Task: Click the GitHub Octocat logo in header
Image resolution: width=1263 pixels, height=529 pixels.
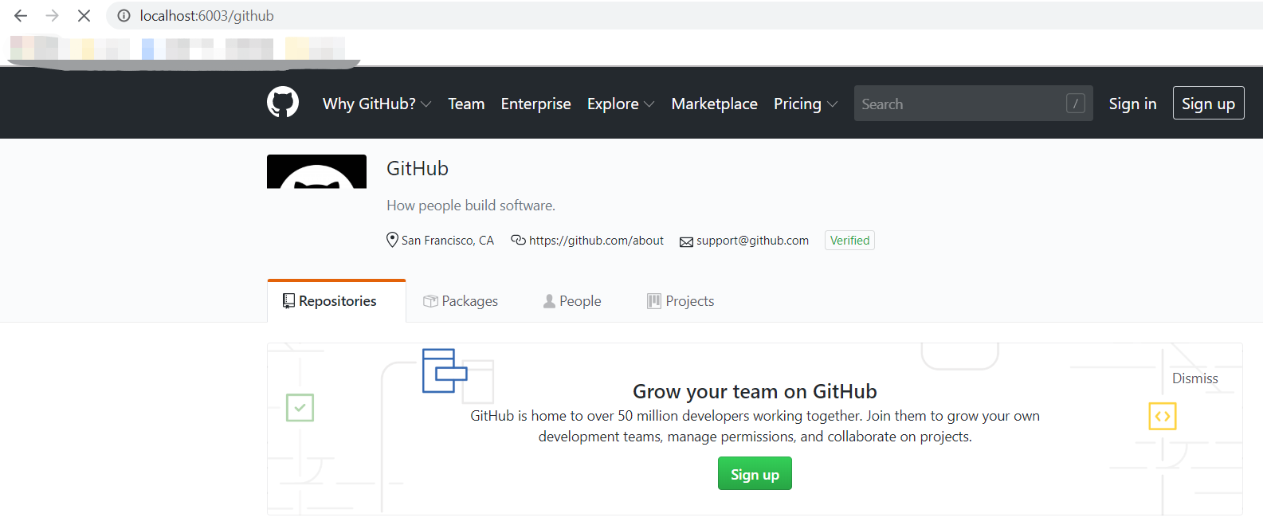Action: [283, 103]
